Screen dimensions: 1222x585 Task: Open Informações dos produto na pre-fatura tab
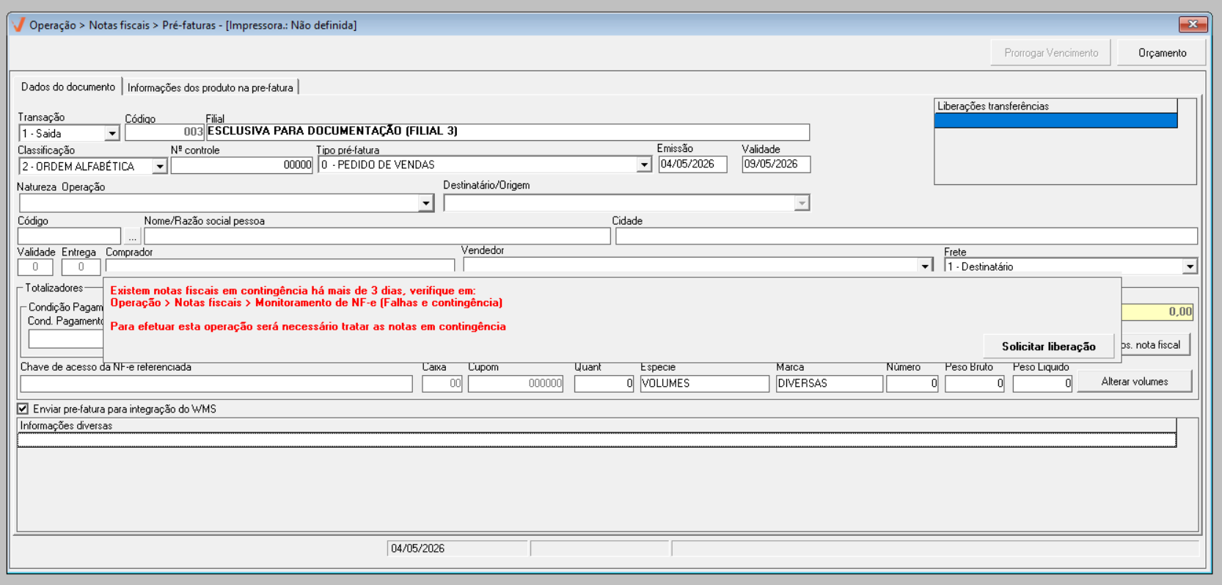click(x=211, y=87)
